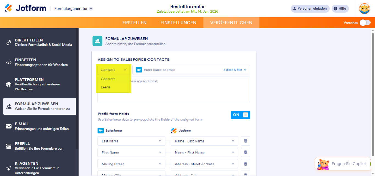Click the Formular Zuweisen people icon in sidebar
The width and height of the screenshot is (375, 176).
[9, 106]
